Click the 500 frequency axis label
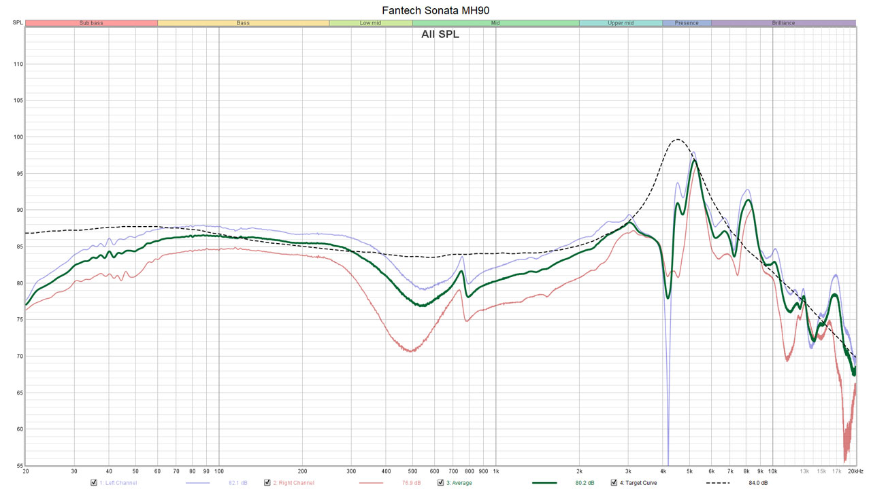Image resolution: width=871 pixels, height=489 pixels. pos(412,471)
